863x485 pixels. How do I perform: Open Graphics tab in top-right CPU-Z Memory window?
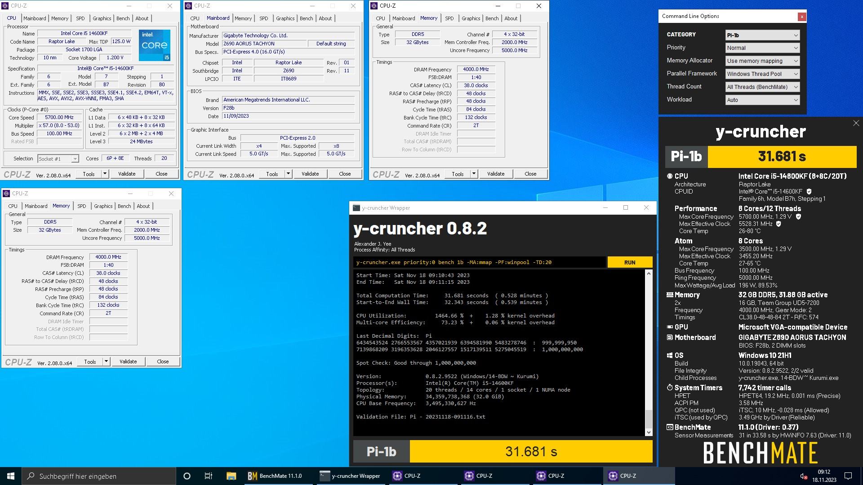tap(471, 18)
